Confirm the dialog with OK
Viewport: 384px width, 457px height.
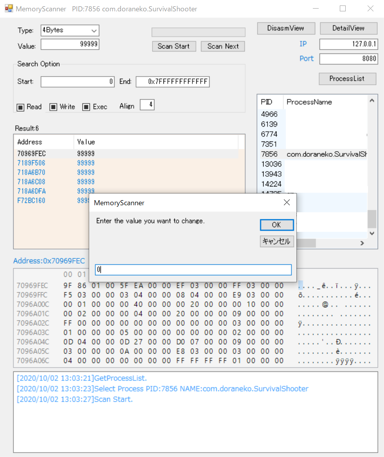(x=276, y=225)
